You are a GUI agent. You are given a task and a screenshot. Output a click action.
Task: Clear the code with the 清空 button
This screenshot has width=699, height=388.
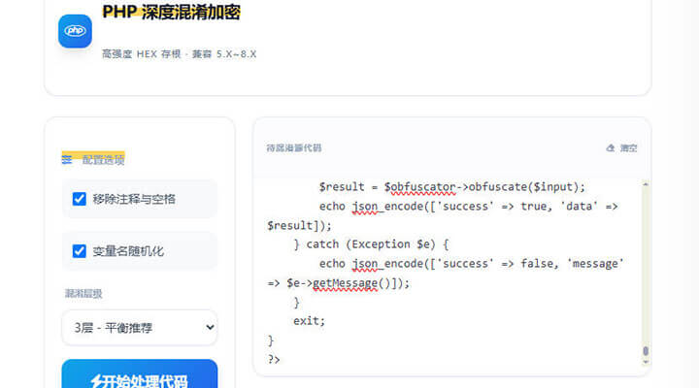pos(622,147)
